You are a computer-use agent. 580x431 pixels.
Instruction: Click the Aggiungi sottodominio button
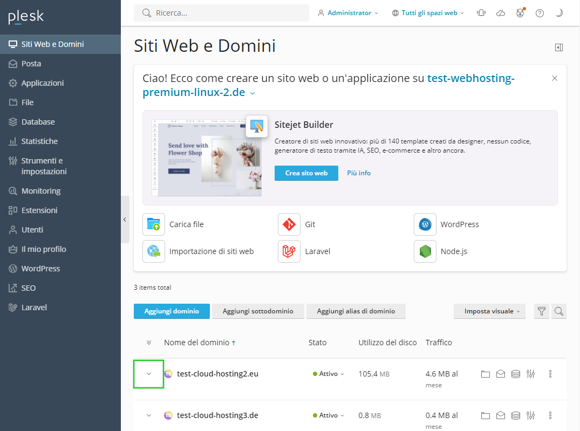tap(258, 311)
